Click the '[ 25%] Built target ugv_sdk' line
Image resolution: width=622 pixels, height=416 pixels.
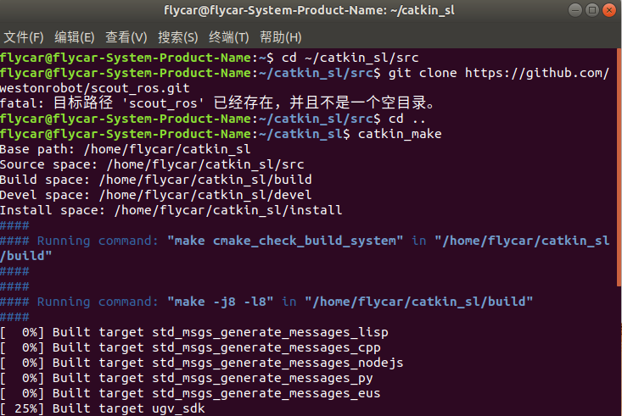(102, 408)
